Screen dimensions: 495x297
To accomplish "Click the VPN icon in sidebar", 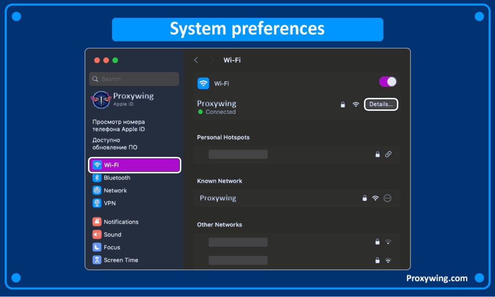I will click(97, 203).
